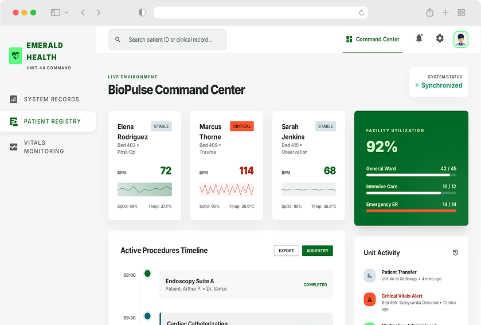Viewport: 481px width, 325px height.
Task: Click the SpO2: 98% reading
Action: [x=127, y=206]
